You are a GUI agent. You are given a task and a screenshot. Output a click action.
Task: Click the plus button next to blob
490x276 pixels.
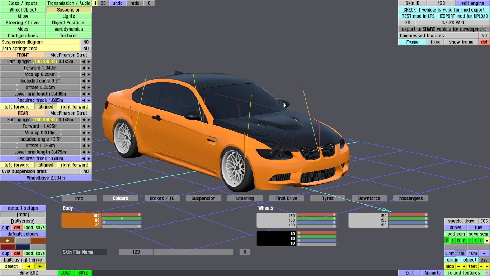tap(464, 266)
